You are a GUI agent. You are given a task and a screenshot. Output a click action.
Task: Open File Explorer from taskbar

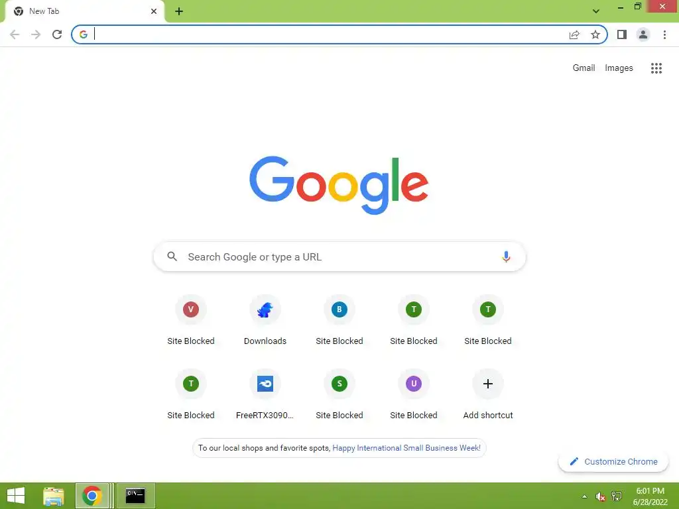(x=54, y=496)
